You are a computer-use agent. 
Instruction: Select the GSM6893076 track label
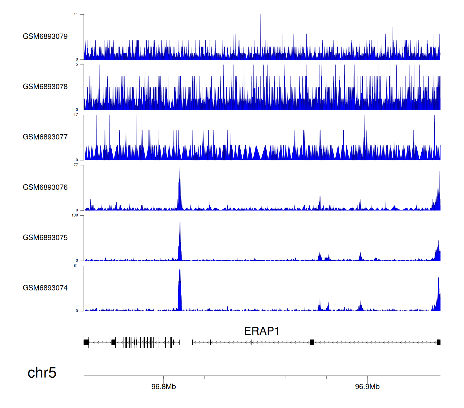coord(45,187)
